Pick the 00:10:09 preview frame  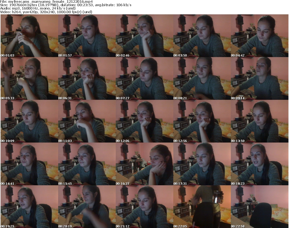point(29,121)
